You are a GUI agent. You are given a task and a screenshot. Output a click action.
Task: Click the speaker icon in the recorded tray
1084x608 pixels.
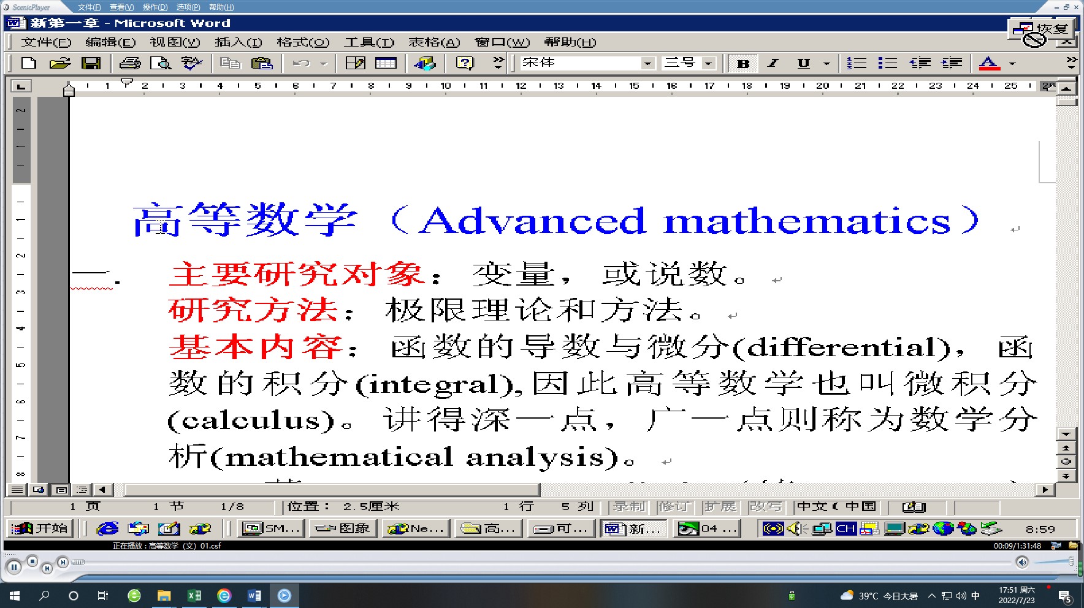tap(796, 528)
